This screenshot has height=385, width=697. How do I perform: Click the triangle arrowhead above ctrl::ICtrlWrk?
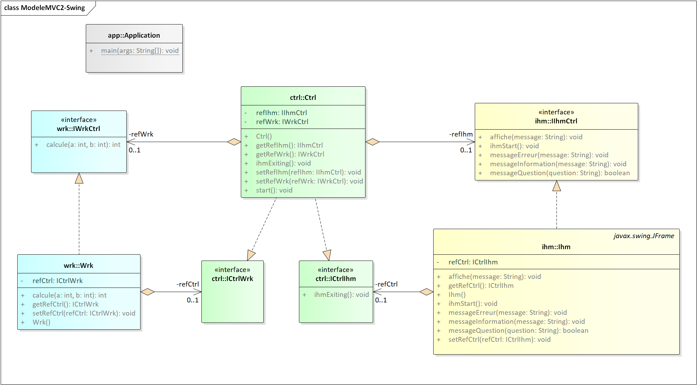251,255
